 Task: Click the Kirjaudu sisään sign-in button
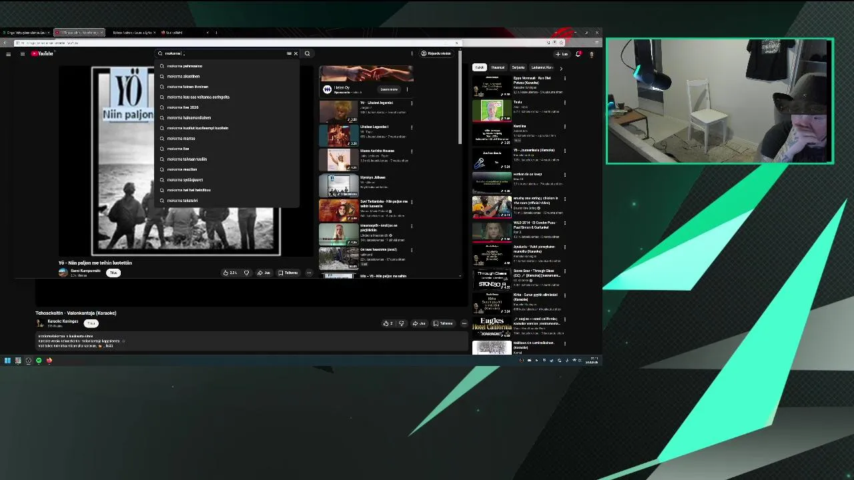click(x=436, y=53)
